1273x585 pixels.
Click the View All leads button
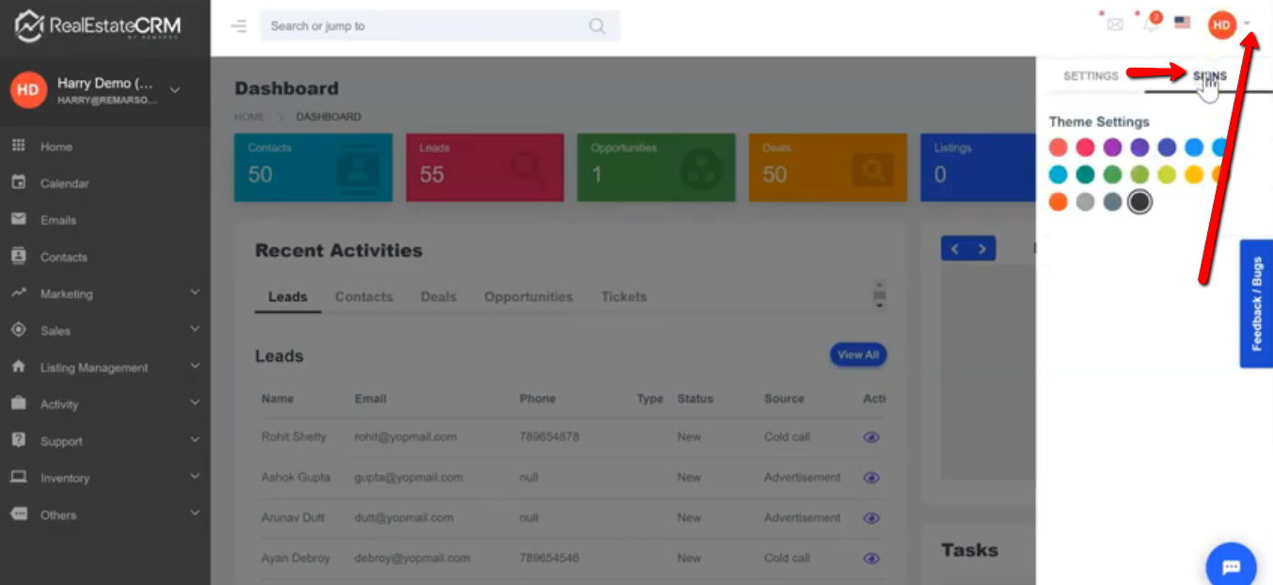[857, 355]
